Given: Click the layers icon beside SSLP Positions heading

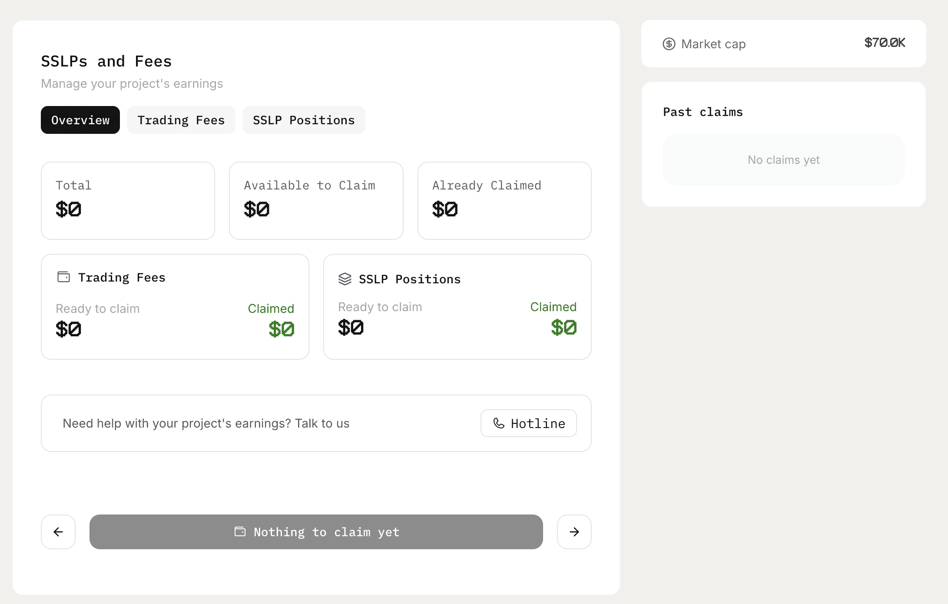Looking at the screenshot, I should point(345,279).
